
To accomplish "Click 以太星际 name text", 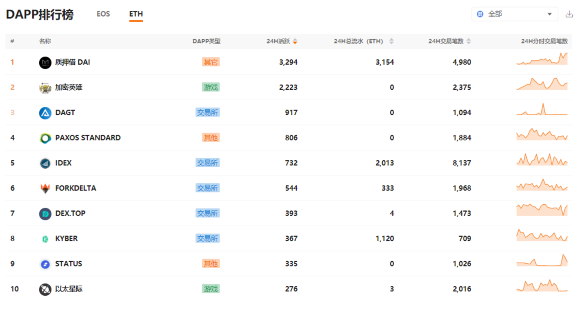I will tap(69, 289).
